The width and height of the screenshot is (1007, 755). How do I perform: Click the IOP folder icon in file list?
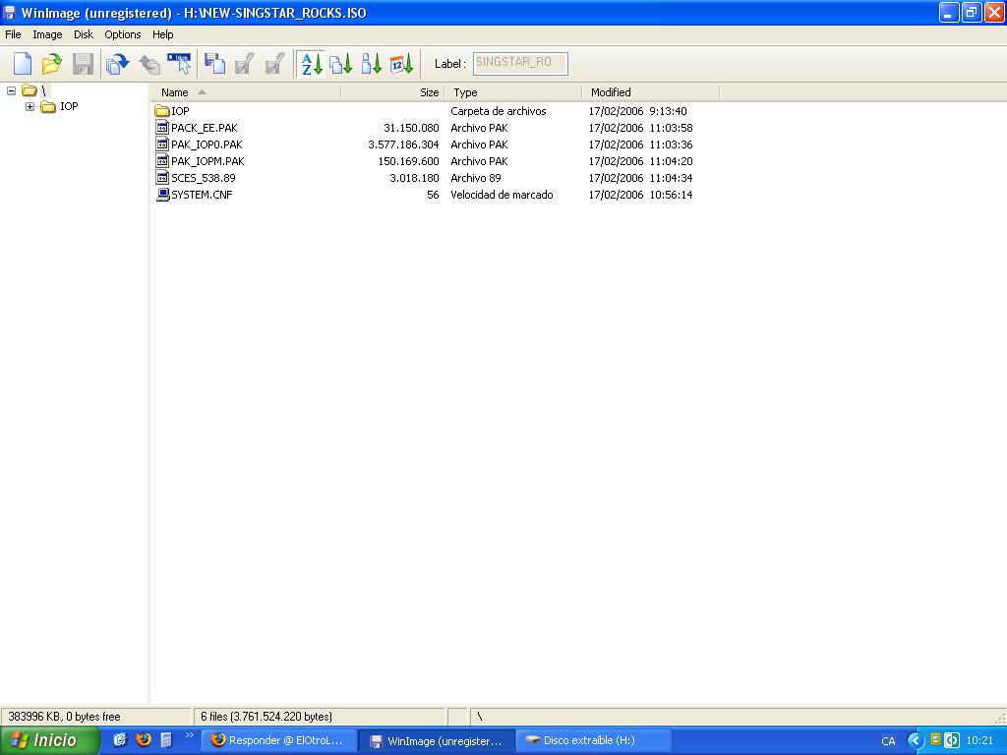162,111
